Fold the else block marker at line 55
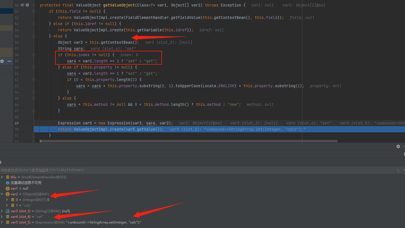Viewport: 405px width, 228px height. pos(34,36)
